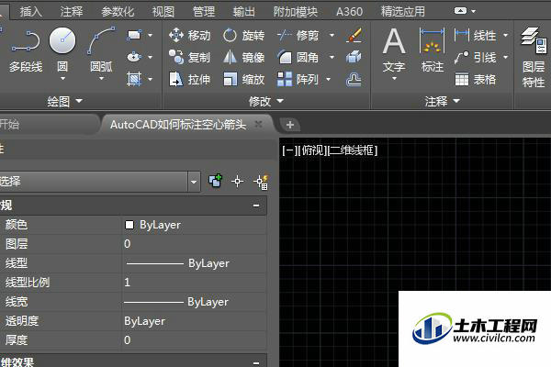
Task: Select the Move (移动) tool
Action: click(190, 35)
